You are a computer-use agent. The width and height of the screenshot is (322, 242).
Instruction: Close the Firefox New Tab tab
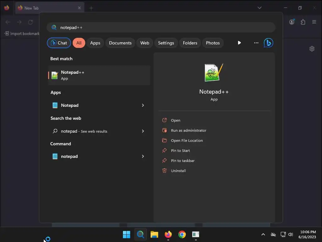click(79, 8)
